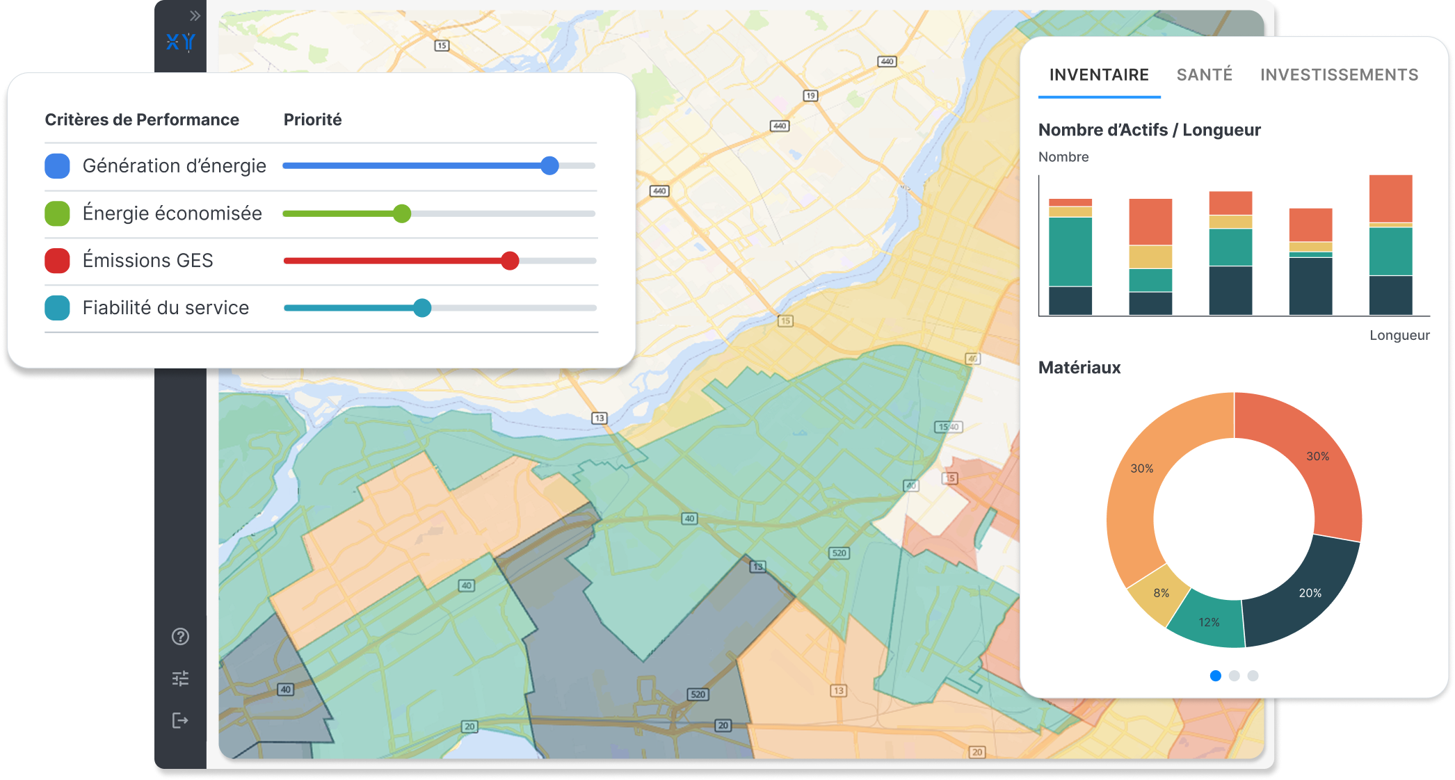
Task: Open the INVESTISSEMENTS tab
Action: [x=1339, y=74]
